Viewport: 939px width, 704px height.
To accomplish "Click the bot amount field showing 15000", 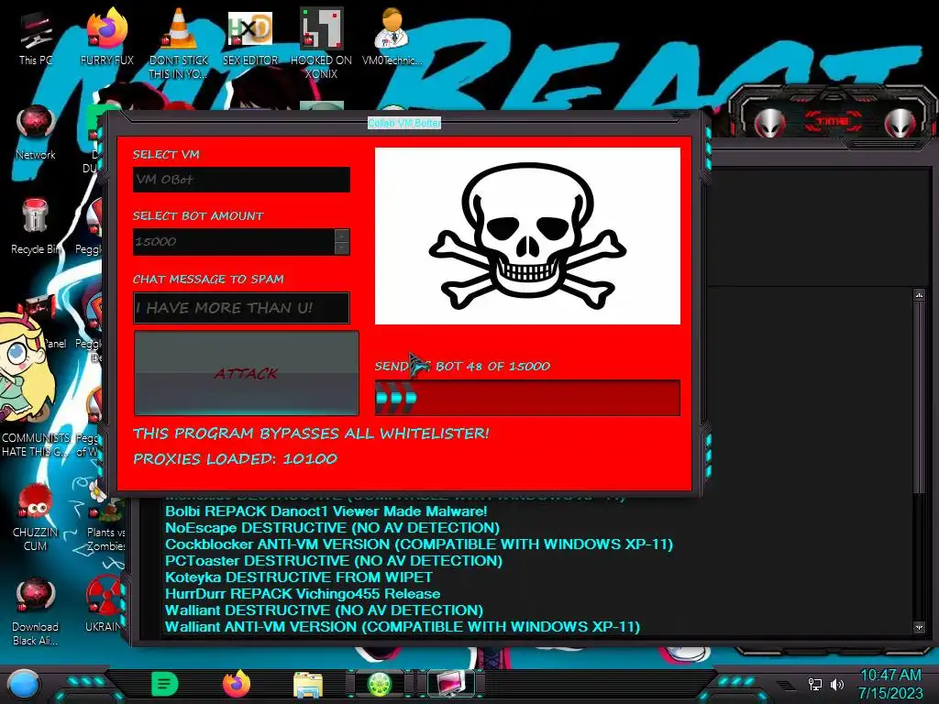I will 234,242.
